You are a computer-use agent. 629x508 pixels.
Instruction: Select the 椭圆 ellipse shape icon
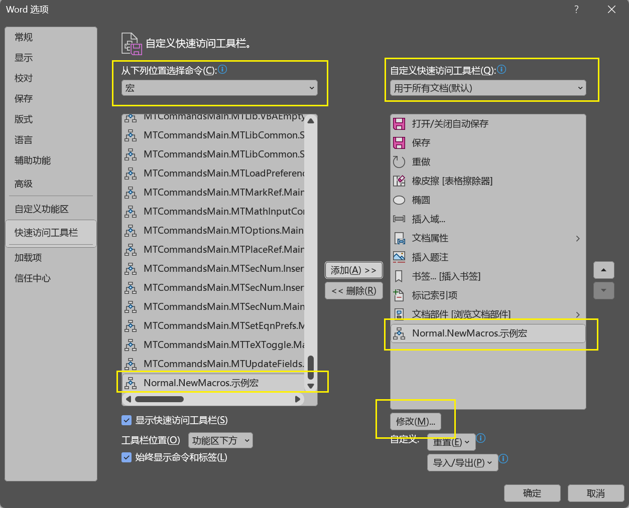click(399, 200)
